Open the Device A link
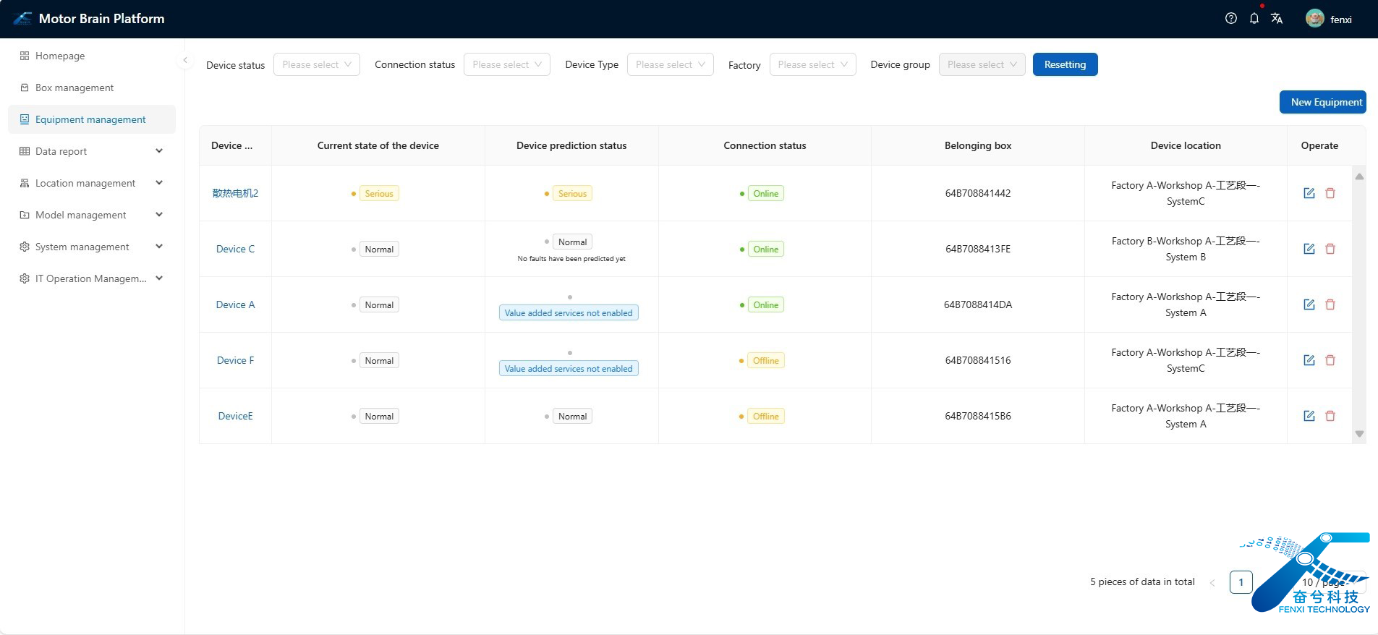This screenshot has height=635, width=1378. (235, 304)
